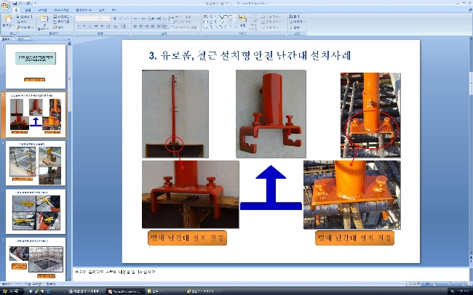The width and height of the screenshot is (473, 295).
Task: Click the Find icon in editing group
Action: (295, 17)
